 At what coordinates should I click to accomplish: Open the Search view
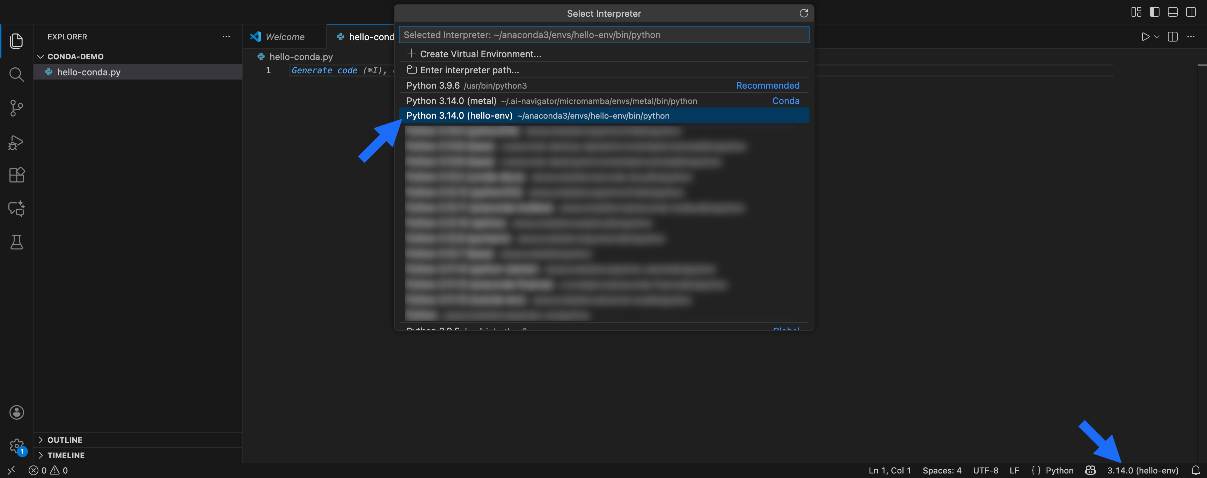[16, 74]
